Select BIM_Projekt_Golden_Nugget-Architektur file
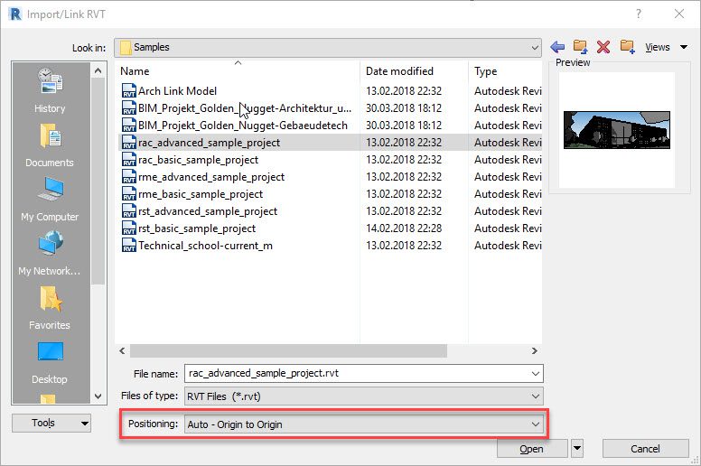The image size is (701, 466). coord(245,108)
